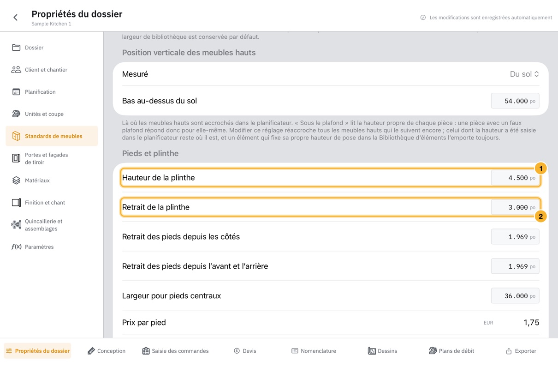Click the Saisie des commandes clipboard icon
558x373 pixels.
146,351
